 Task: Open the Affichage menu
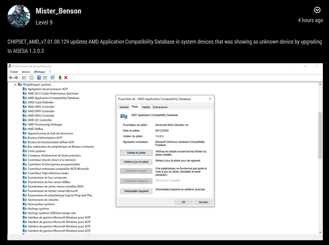point(39,72)
